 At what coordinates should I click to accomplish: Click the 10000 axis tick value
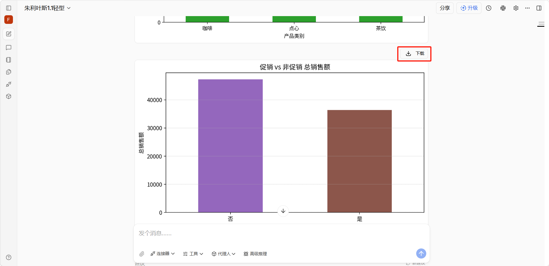click(x=155, y=185)
